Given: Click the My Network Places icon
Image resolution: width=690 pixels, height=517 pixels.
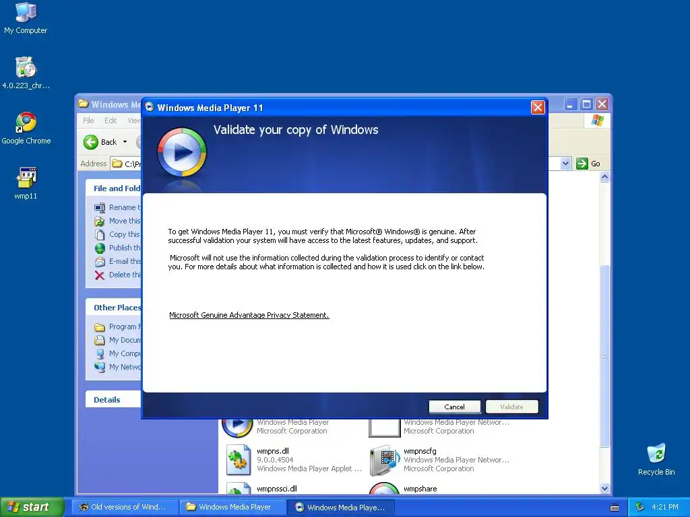Looking at the screenshot, I should tap(100, 367).
